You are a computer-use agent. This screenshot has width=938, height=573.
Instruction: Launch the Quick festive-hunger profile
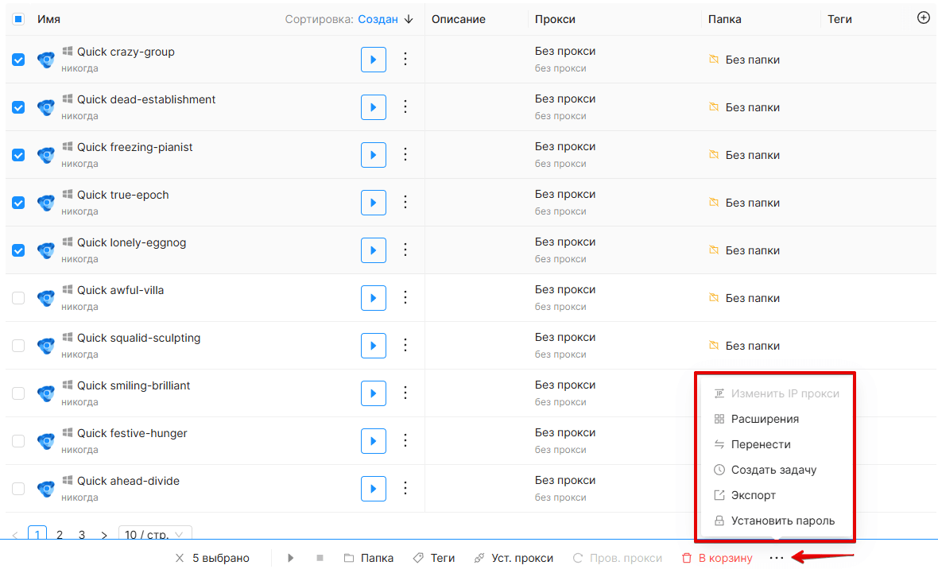[374, 441]
